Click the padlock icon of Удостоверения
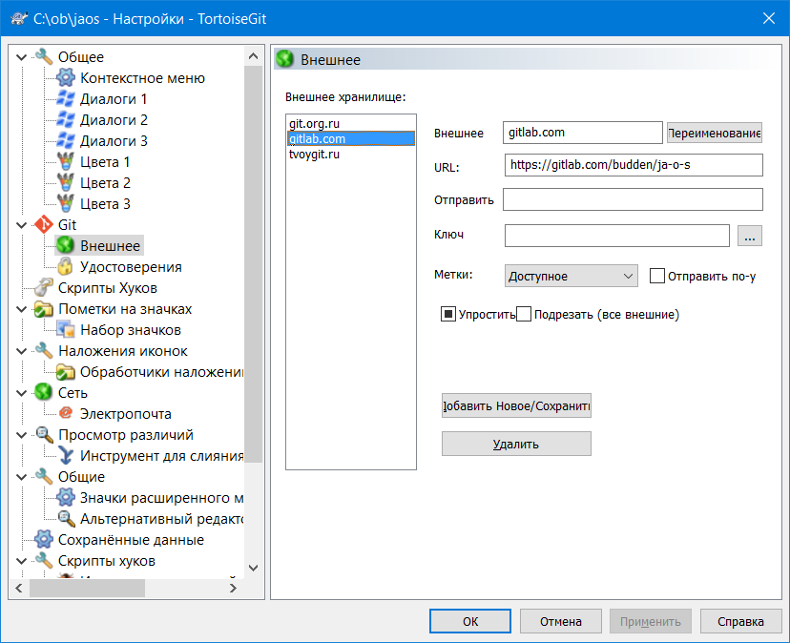 tap(66, 267)
